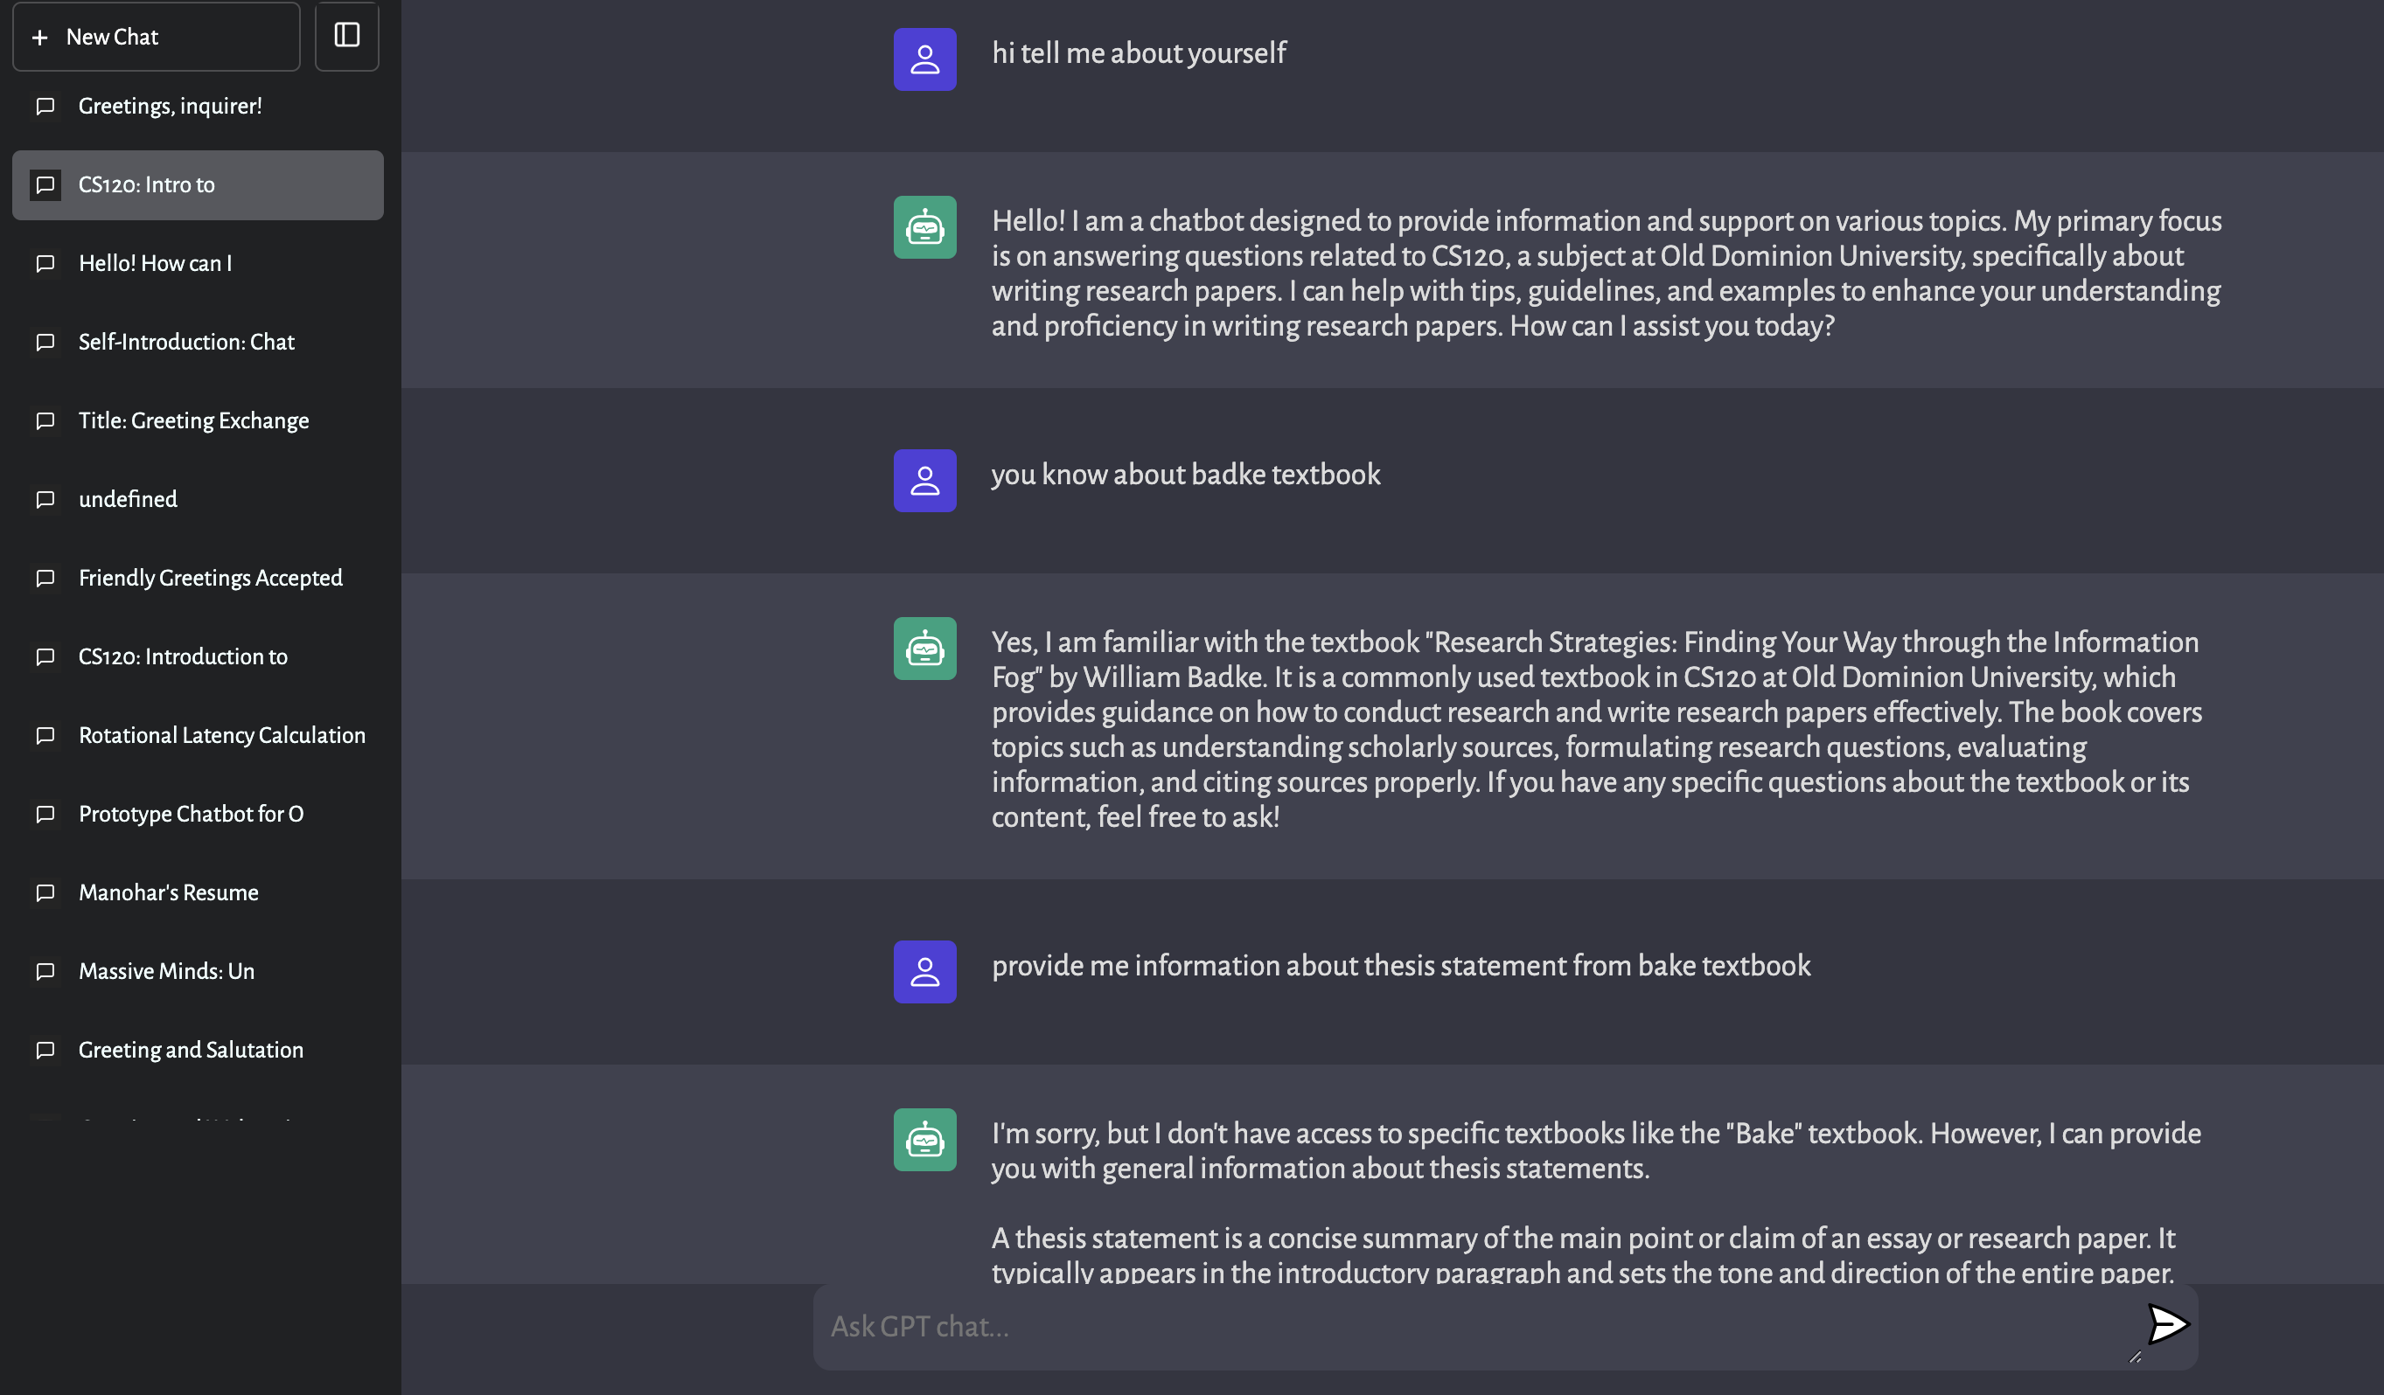This screenshot has height=1395, width=2384.
Task: Click the send message arrow icon
Action: tap(2166, 1324)
